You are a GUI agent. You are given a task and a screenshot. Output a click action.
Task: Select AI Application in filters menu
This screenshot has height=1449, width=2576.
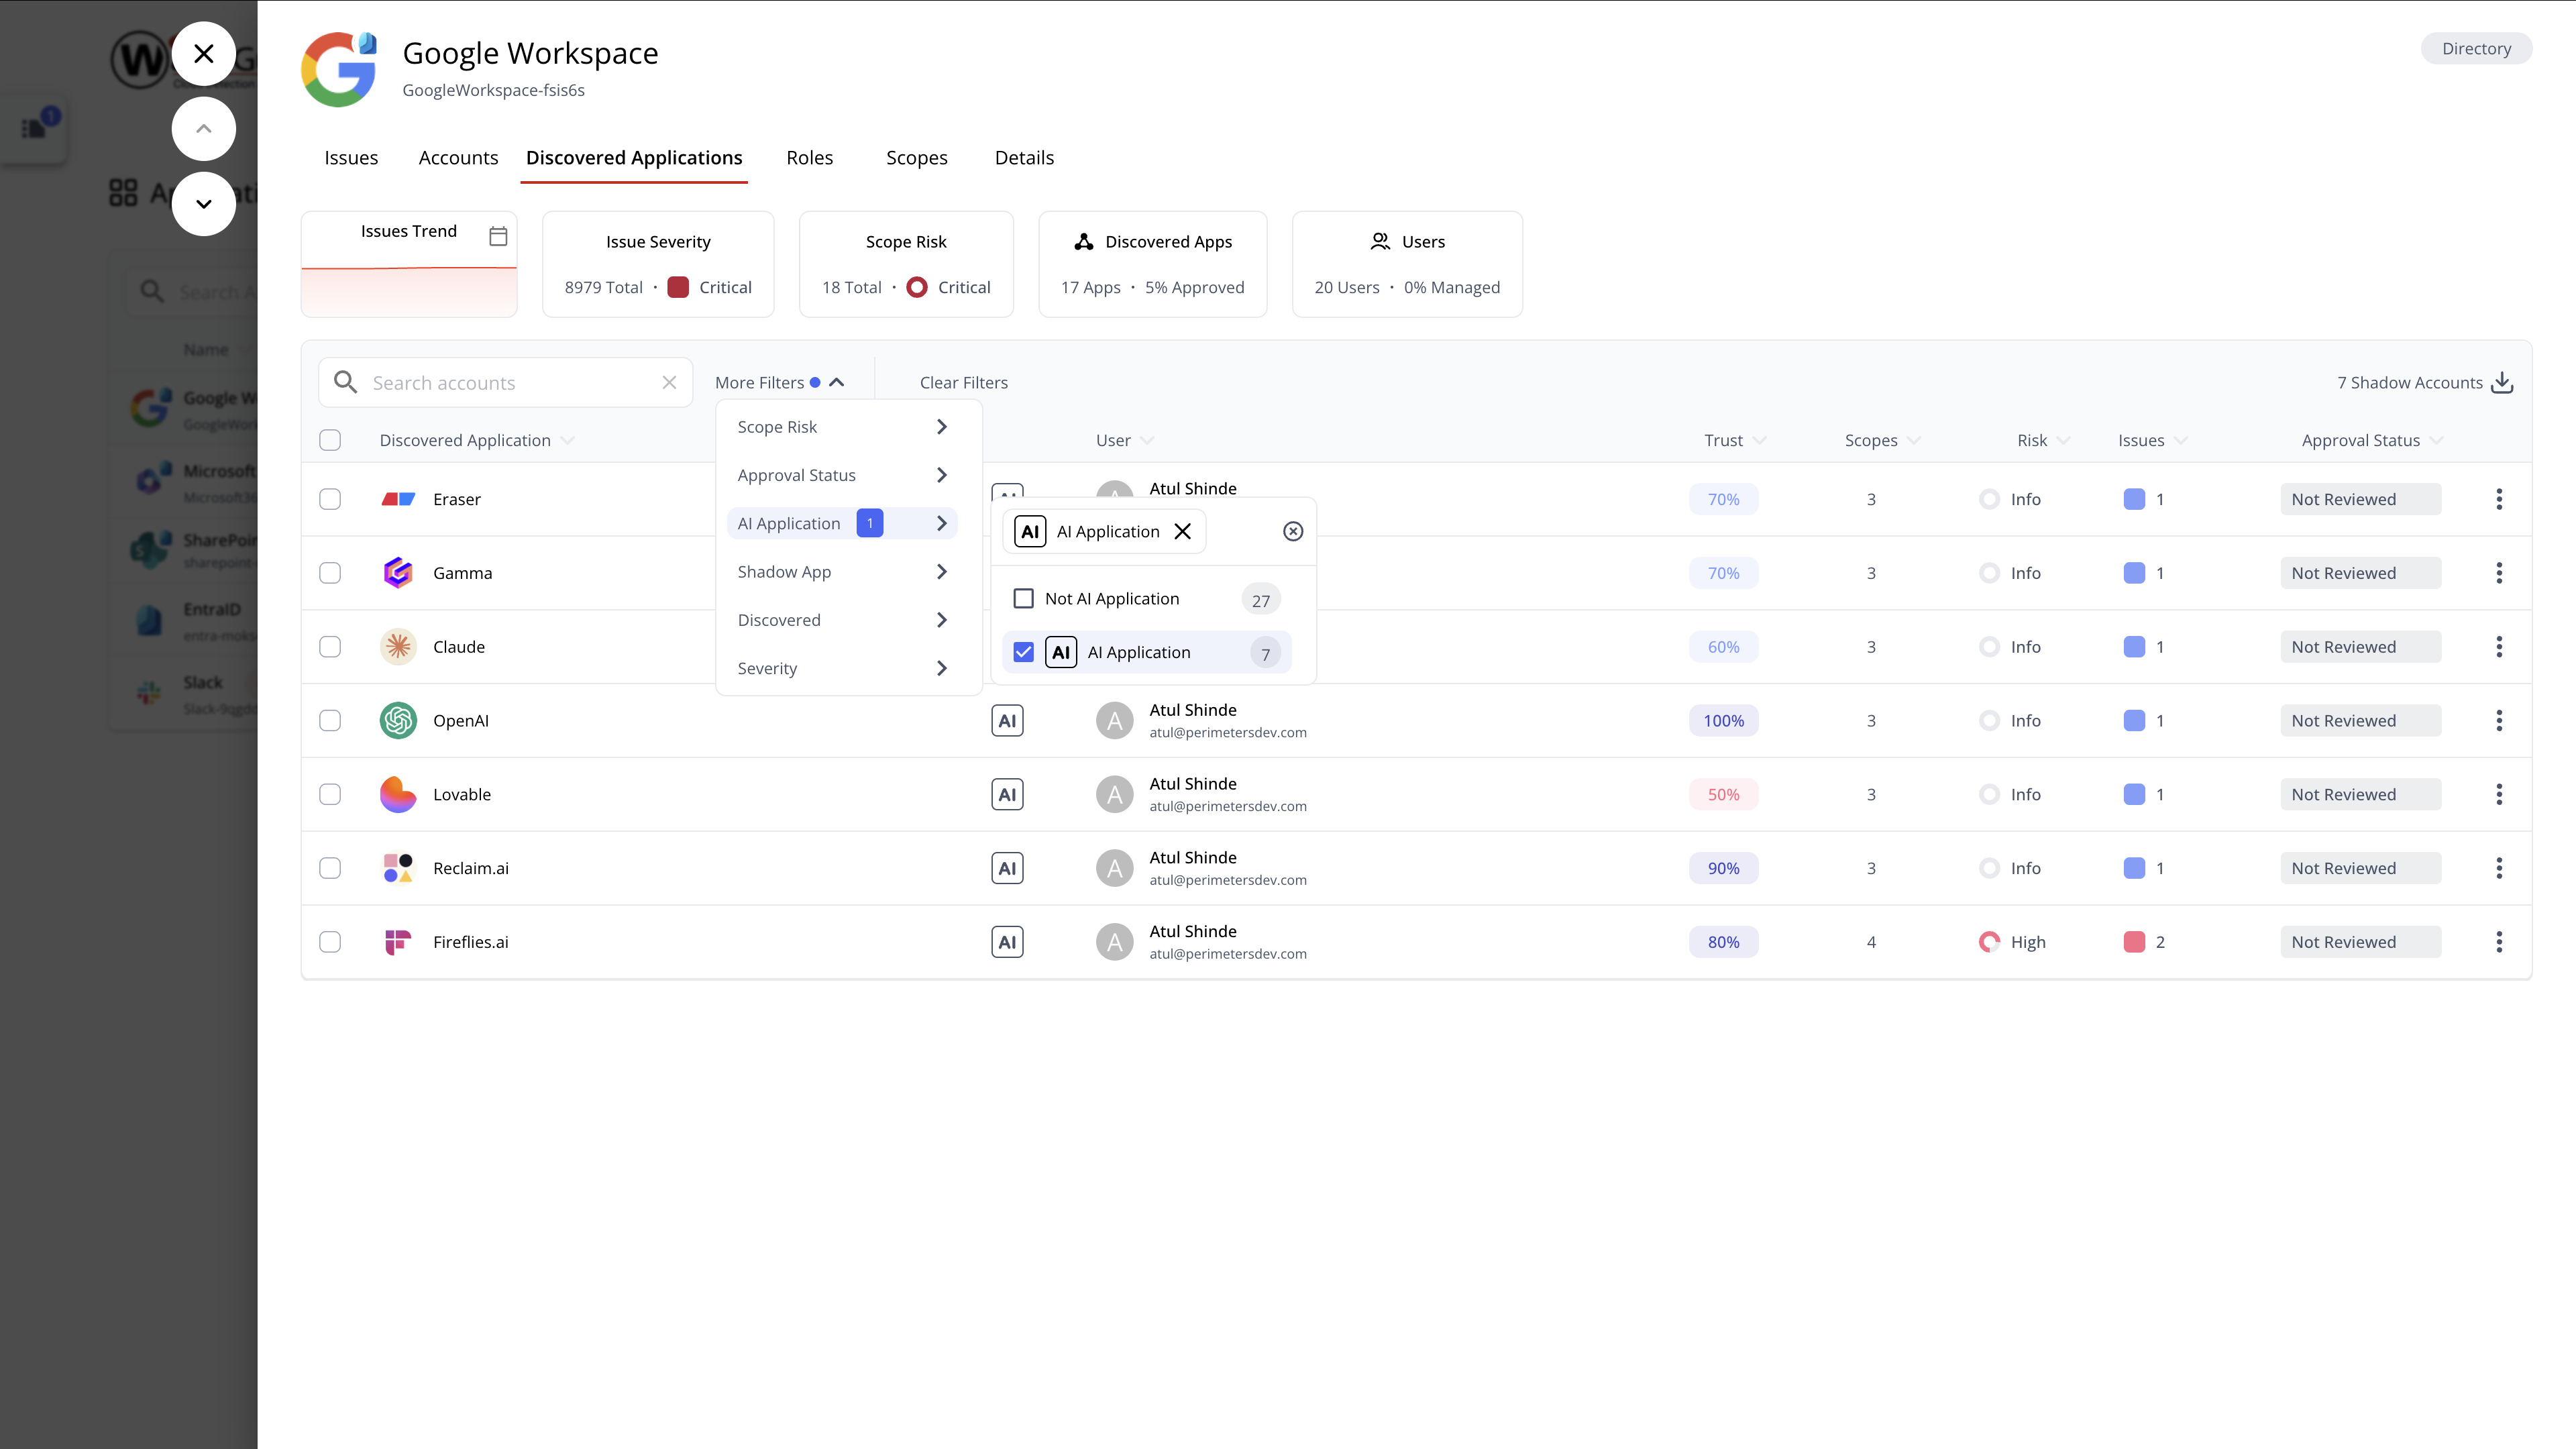point(842,524)
